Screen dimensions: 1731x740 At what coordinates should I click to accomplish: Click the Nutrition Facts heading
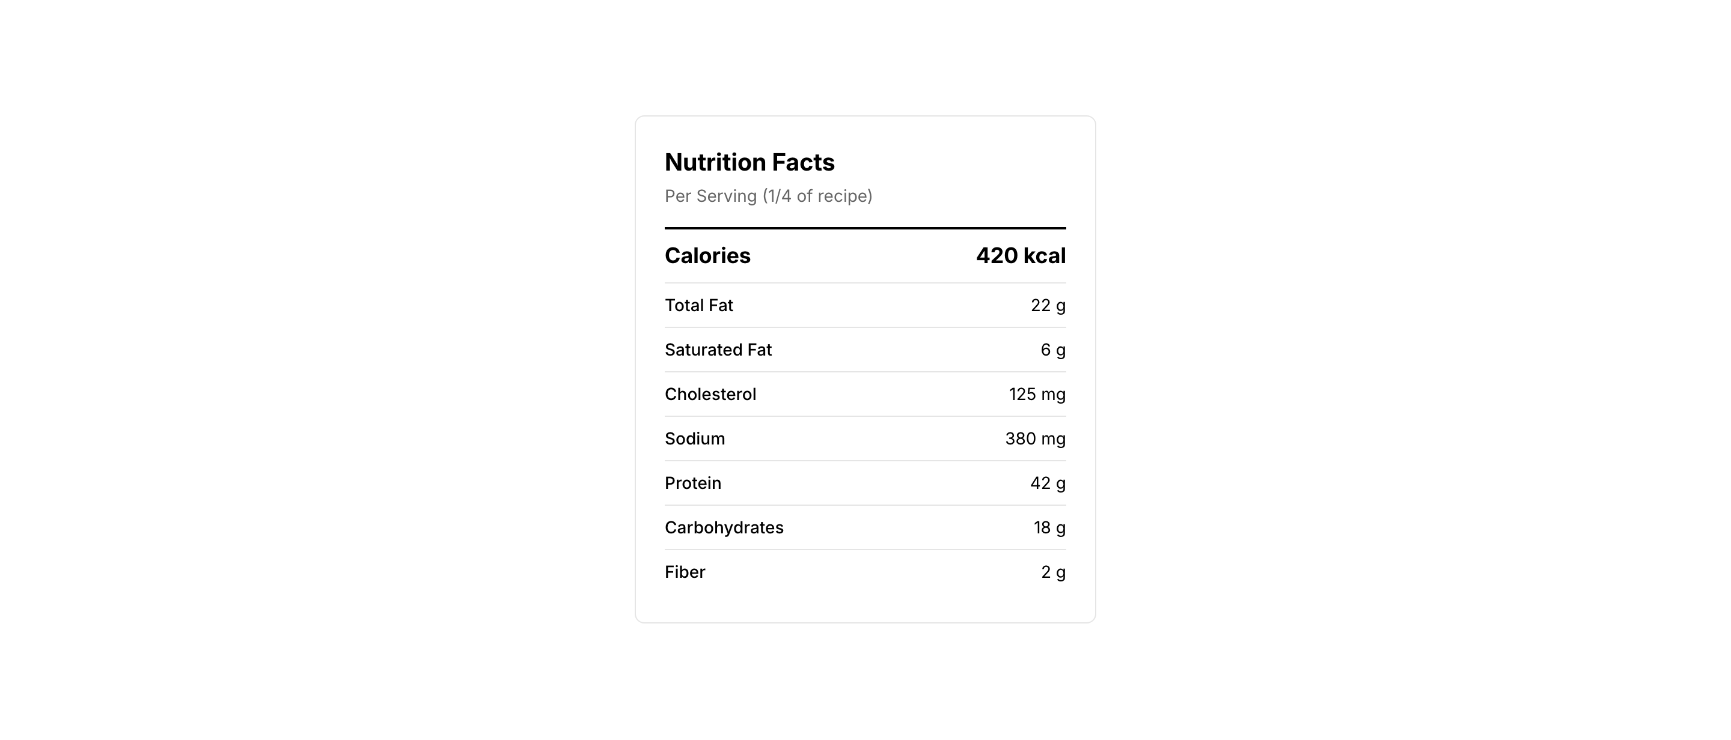(x=749, y=163)
